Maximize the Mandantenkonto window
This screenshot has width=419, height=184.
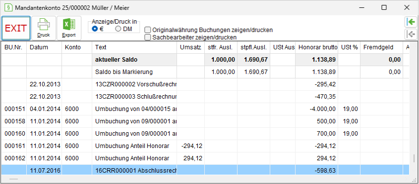pos(384,7)
